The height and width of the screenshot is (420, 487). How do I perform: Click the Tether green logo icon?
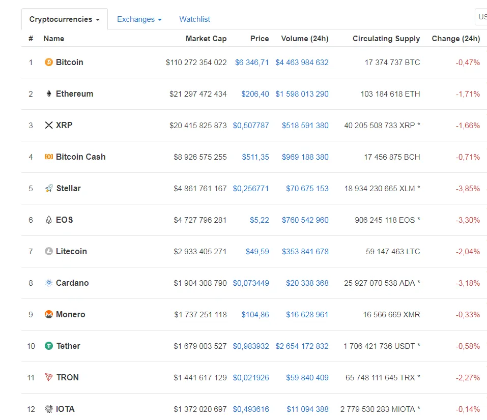49,346
